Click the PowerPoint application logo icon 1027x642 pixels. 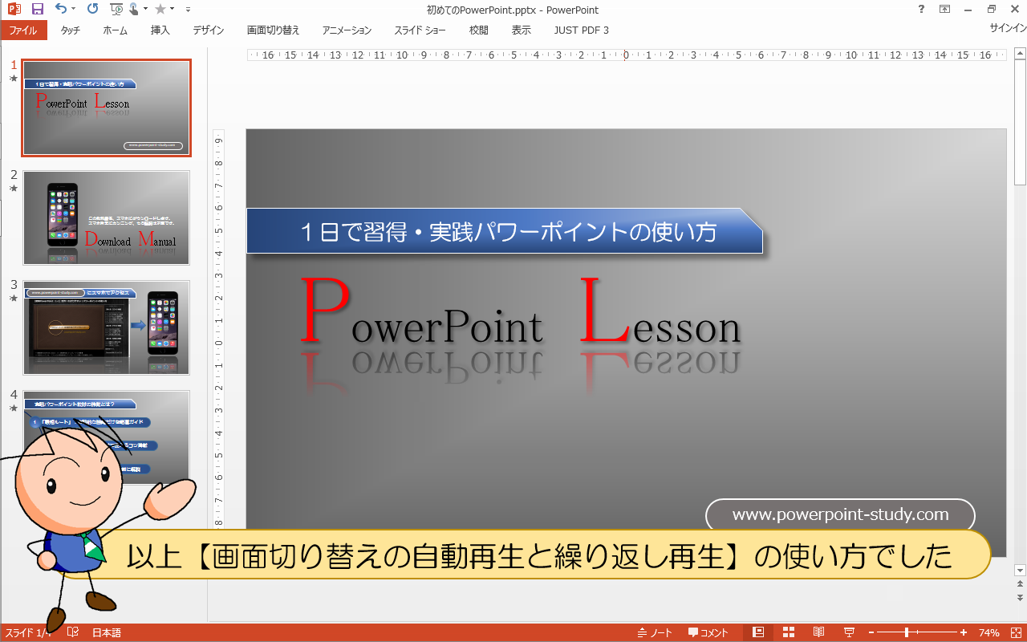13,10
